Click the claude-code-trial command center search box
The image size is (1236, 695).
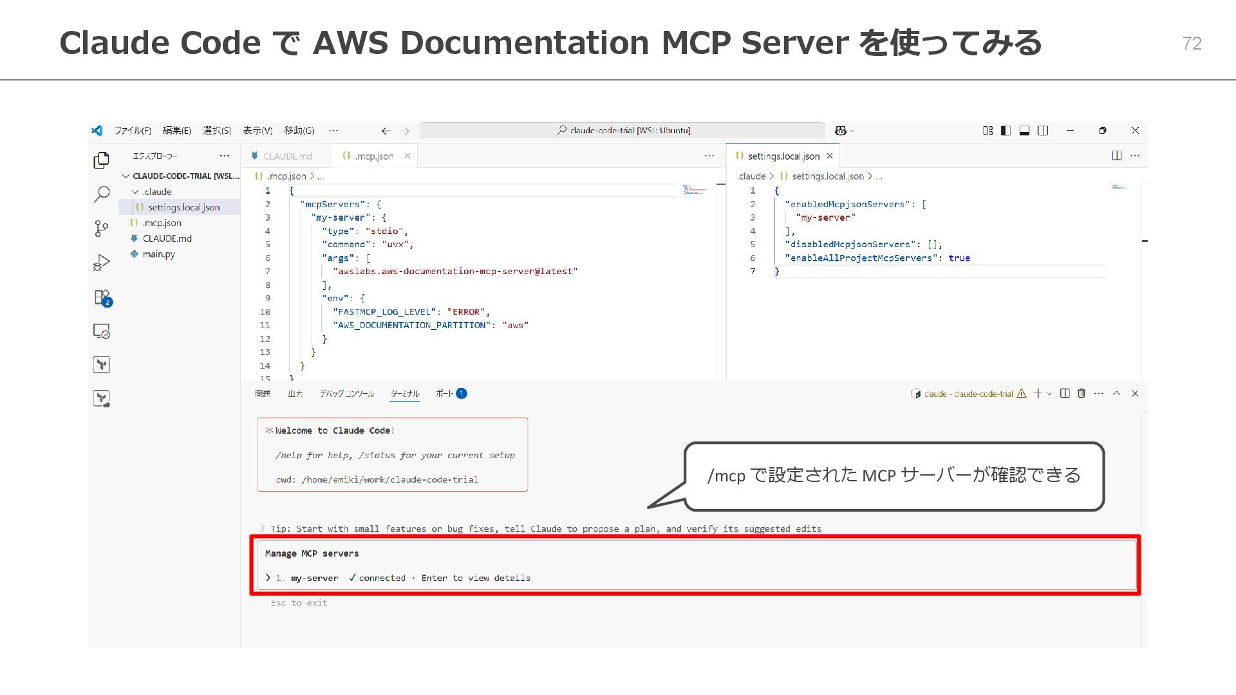click(623, 131)
